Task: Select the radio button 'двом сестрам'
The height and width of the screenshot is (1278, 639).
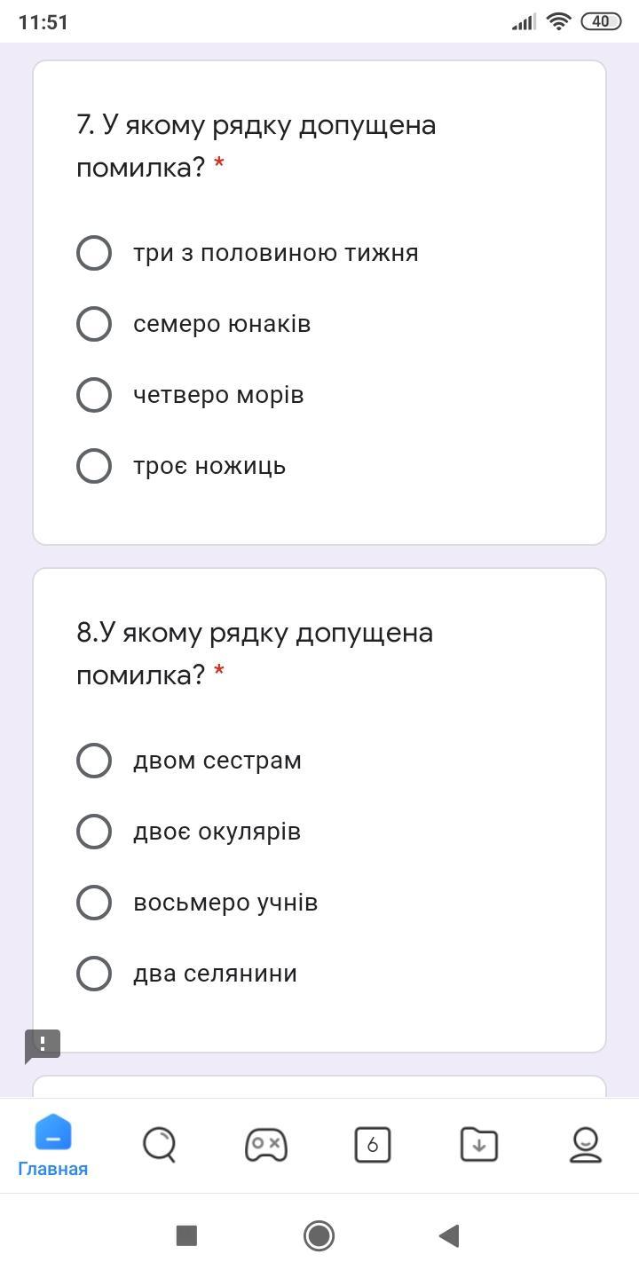Action: pyautogui.click(x=94, y=761)
